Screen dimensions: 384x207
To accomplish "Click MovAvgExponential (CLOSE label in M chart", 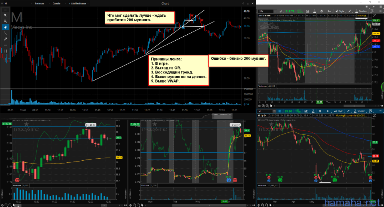I will 352,115.
